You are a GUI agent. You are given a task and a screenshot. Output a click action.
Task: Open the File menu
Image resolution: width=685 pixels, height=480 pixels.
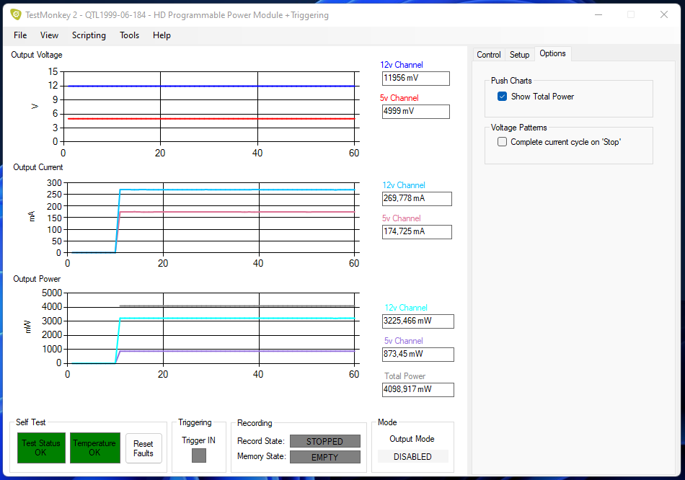20,35
